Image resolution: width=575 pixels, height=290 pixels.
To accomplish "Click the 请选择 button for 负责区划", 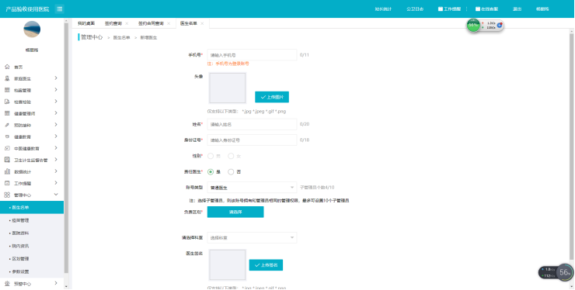I will click(x=235, y=212).
